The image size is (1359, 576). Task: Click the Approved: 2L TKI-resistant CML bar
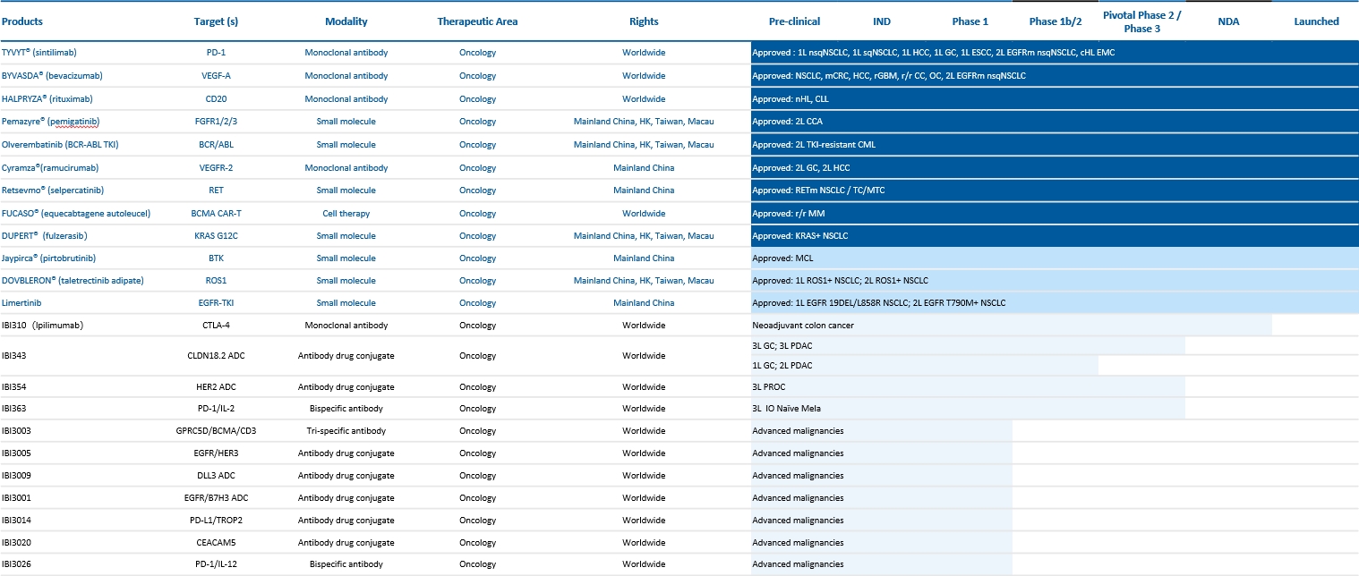coord(1054,145)
